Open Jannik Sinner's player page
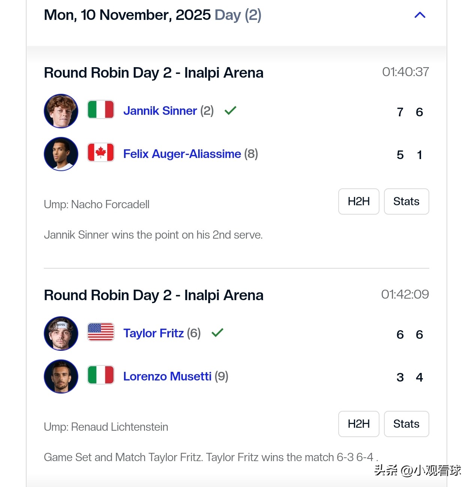 click(x=160, y=111)
